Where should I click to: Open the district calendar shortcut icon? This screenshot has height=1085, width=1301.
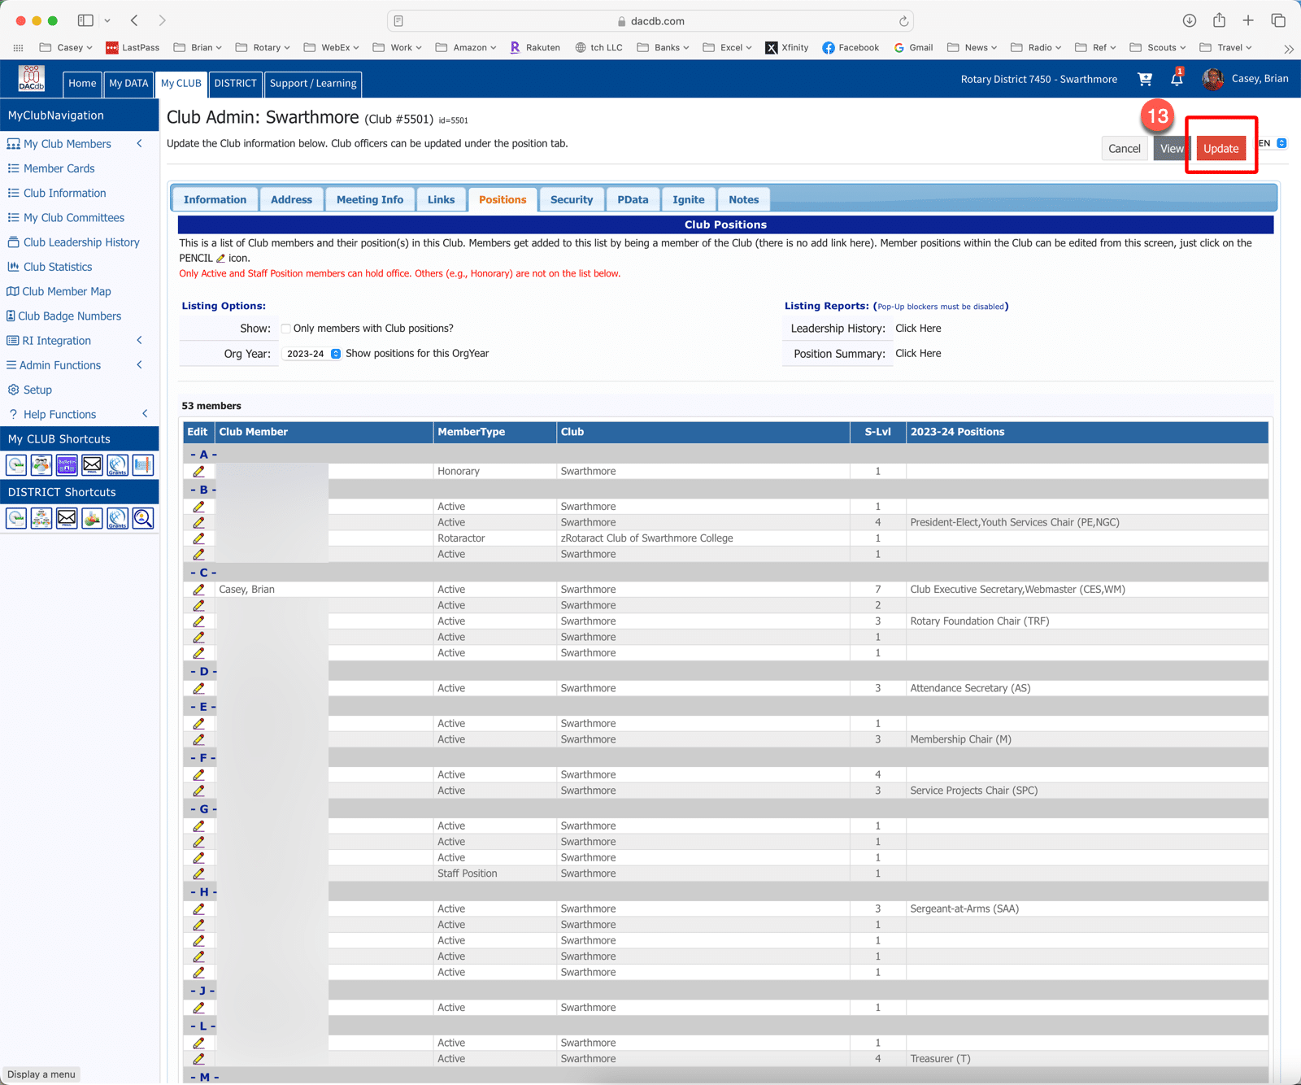click(16, 518)
